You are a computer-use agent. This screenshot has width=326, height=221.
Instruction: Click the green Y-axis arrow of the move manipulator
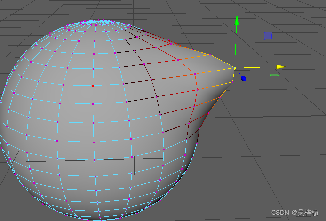point(237,20)
